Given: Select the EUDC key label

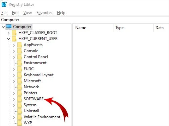Looking at the screenshot, I should tap(29, 69).
